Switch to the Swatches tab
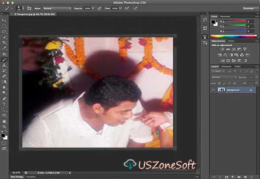Screen dimensions: 260x179 click(x=225, y=16)
